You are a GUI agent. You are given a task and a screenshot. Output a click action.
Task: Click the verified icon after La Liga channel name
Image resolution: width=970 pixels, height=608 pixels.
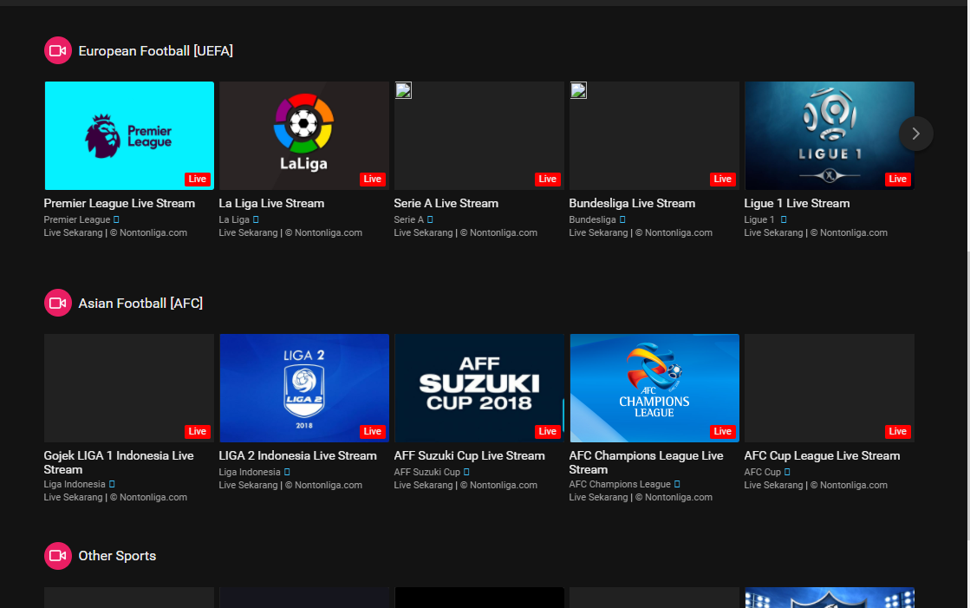point(256,219)
